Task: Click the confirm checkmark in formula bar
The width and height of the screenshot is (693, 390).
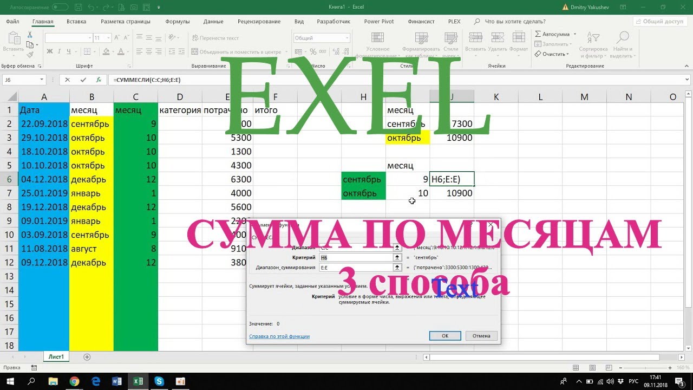Action: click(83, 80)
